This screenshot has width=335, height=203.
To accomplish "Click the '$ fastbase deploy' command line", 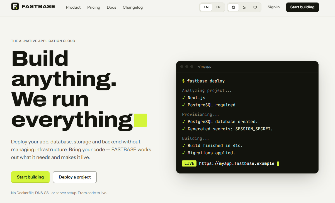I will pos(203,81).
